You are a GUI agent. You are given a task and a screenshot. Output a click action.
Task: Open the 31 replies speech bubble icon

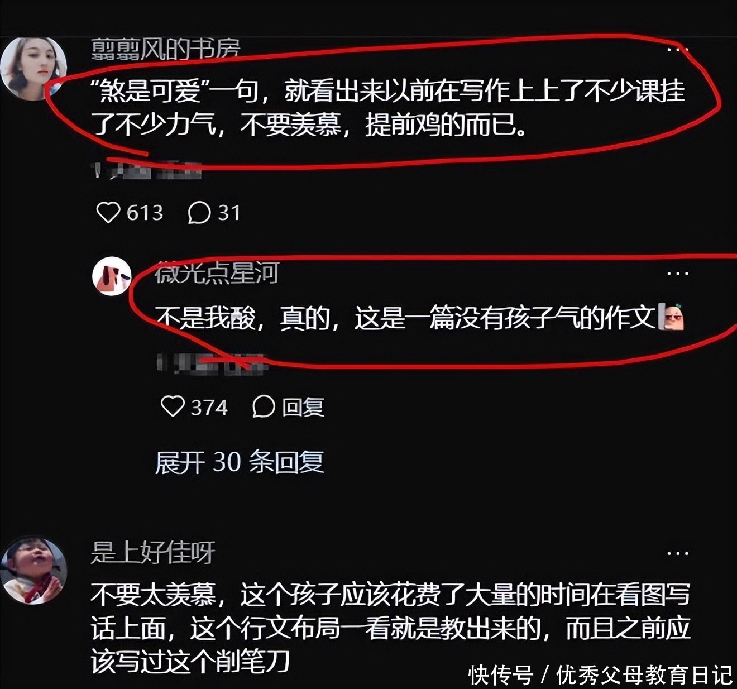[x=199, y=213]
